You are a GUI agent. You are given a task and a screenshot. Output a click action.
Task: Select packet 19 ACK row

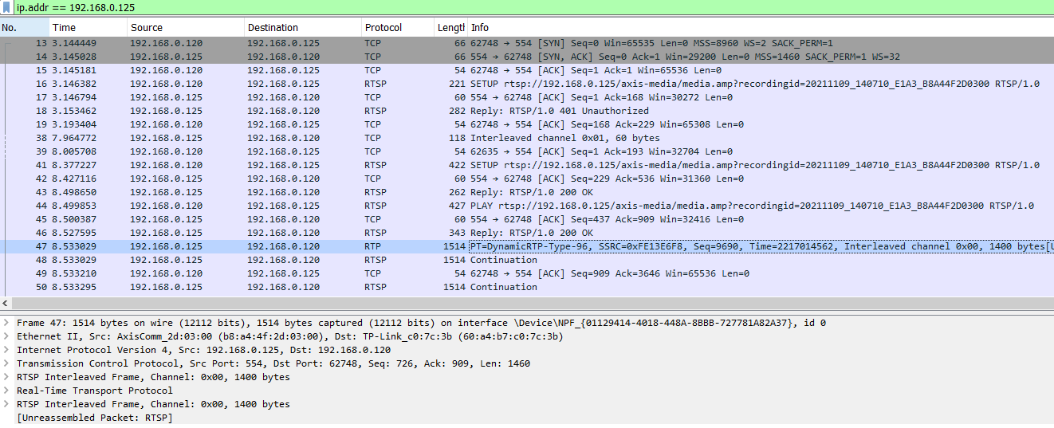point(527,124)
